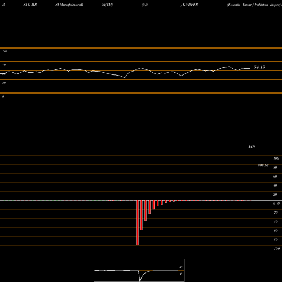Click the MR axis label "-80"
The image size is (282, 282).
275,240
